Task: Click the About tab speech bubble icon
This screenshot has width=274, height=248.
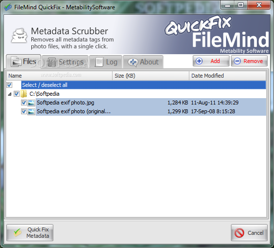Action: [x=133, y=62]
